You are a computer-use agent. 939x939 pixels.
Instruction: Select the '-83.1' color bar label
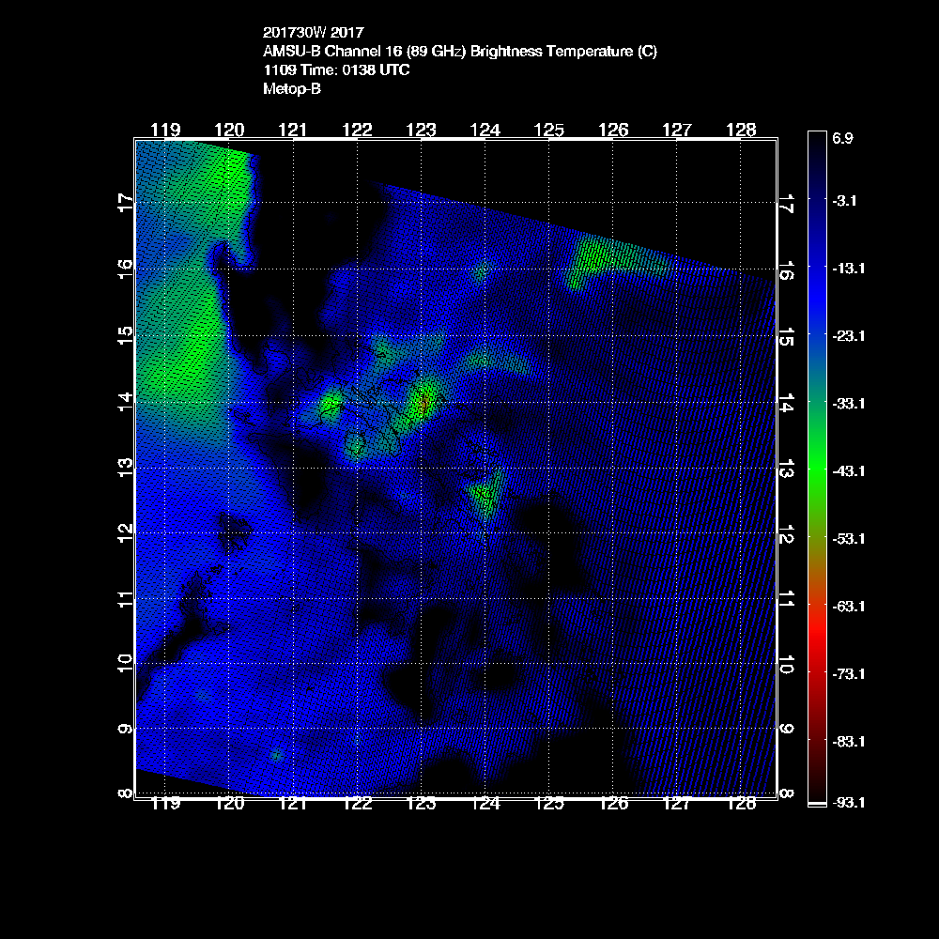click(849, 742)
